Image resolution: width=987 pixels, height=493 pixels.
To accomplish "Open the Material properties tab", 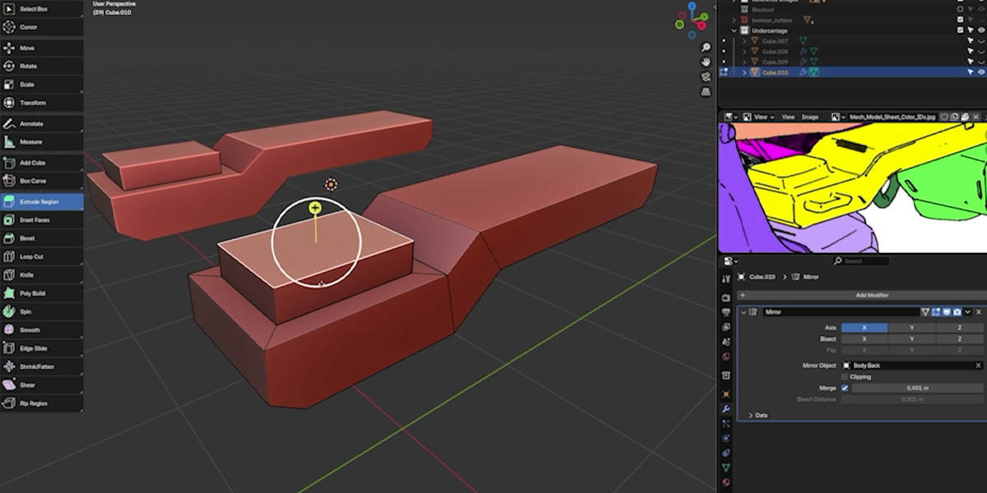I will coord(725,481).
